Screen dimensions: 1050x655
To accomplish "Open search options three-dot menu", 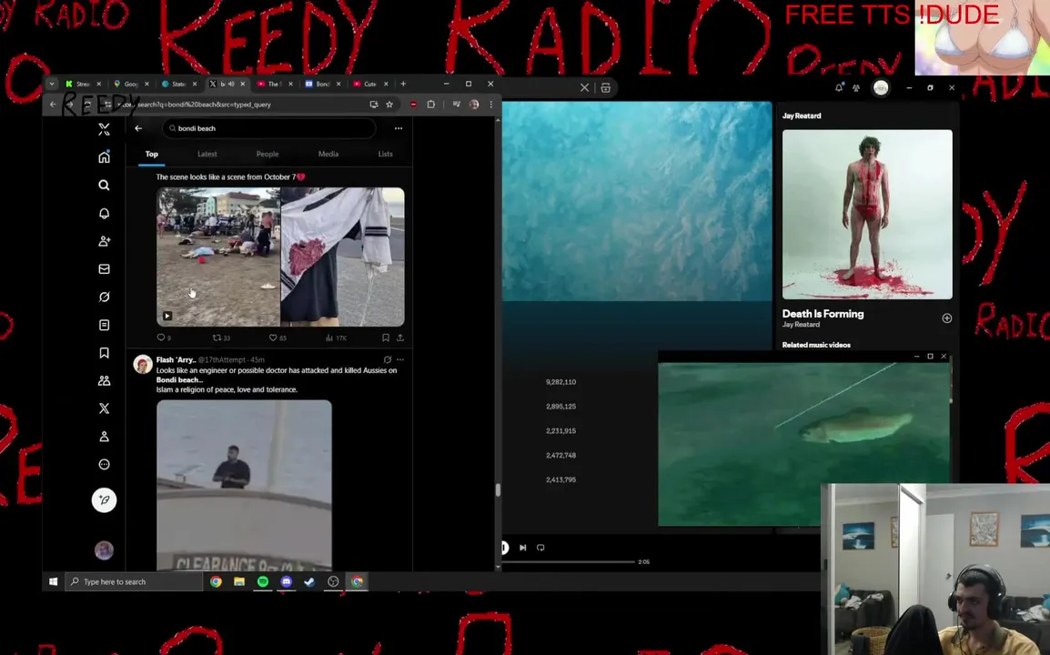I will tap(399, 128).
